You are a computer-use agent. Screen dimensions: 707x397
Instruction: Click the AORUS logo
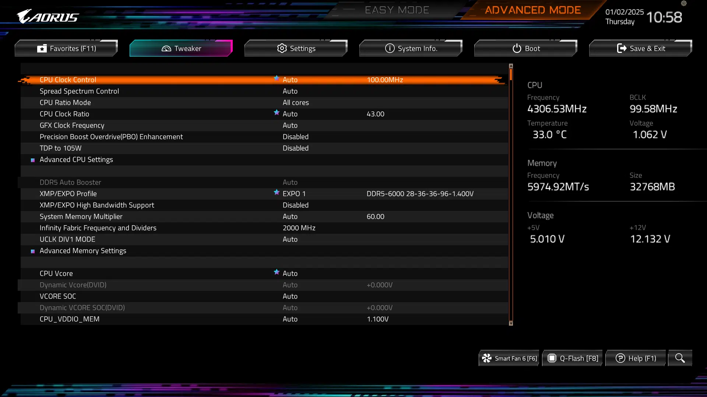[x=48, y=17]
